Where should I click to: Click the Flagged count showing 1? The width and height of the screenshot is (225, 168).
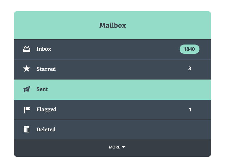pos(190,109)
